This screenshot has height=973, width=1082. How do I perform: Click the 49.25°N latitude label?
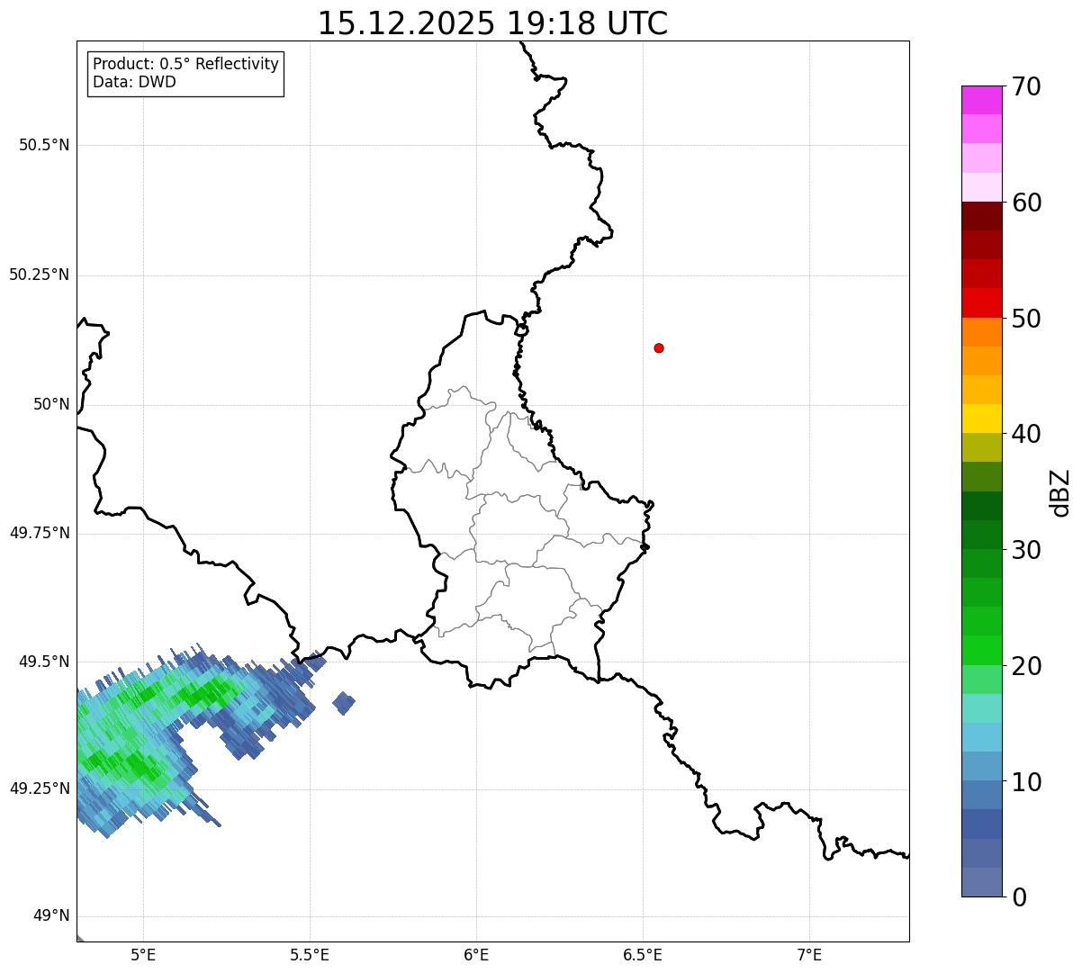39,788
